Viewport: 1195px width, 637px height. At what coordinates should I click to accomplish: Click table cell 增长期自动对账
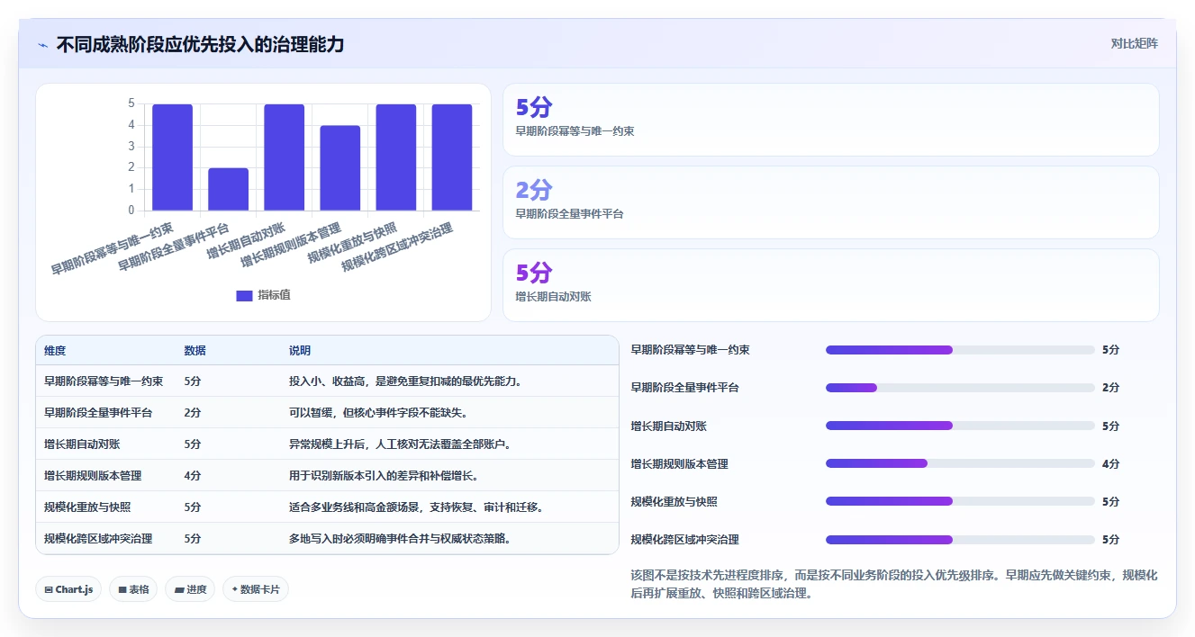(82, 444)
